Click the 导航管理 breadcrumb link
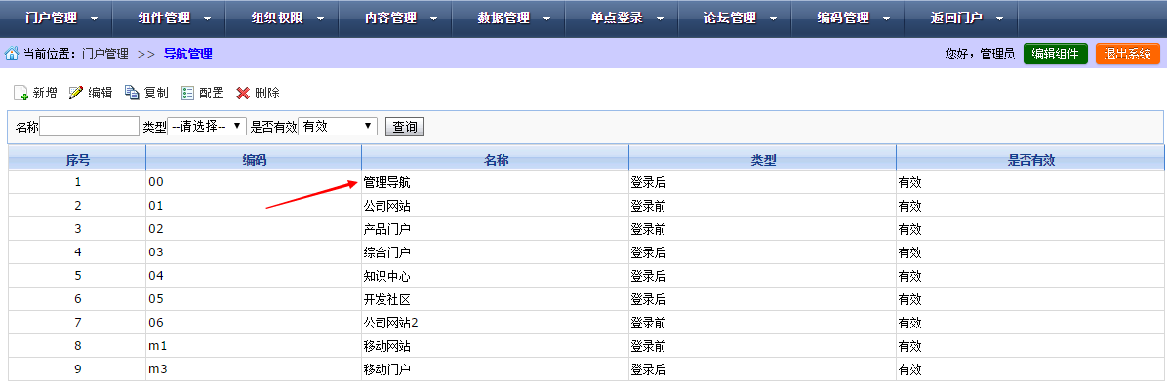Image resolution: width=1167 pixels, height=385 pixels. (187, 54)
